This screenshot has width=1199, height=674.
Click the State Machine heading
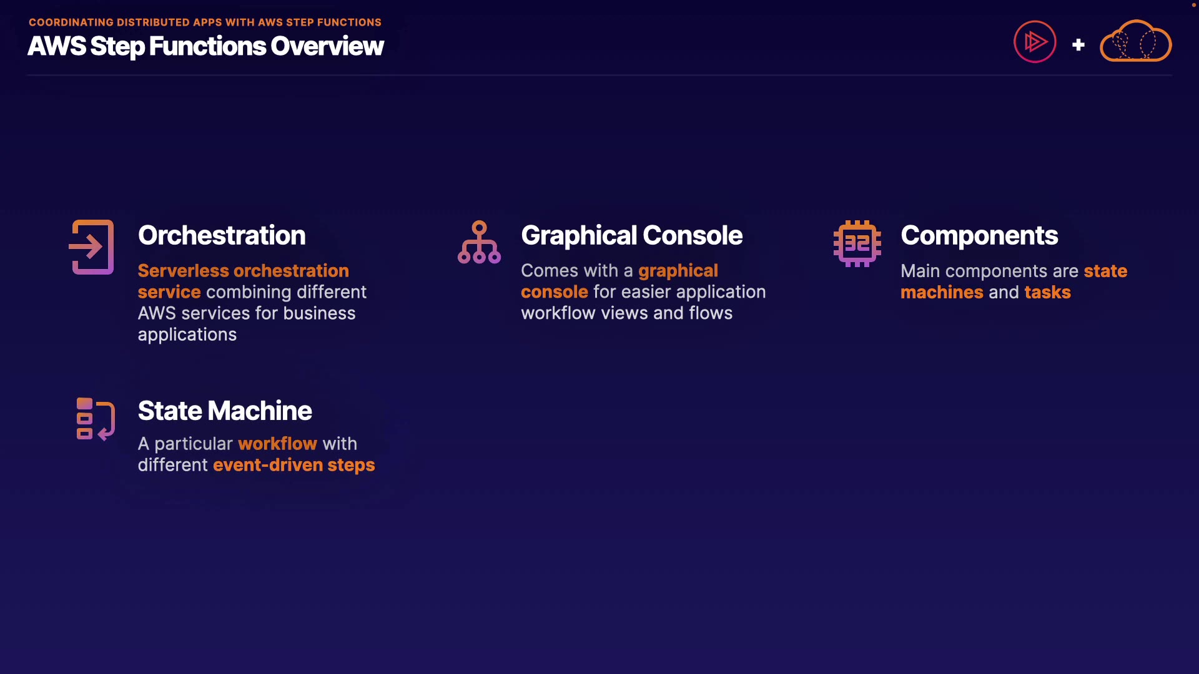point(225,411)
